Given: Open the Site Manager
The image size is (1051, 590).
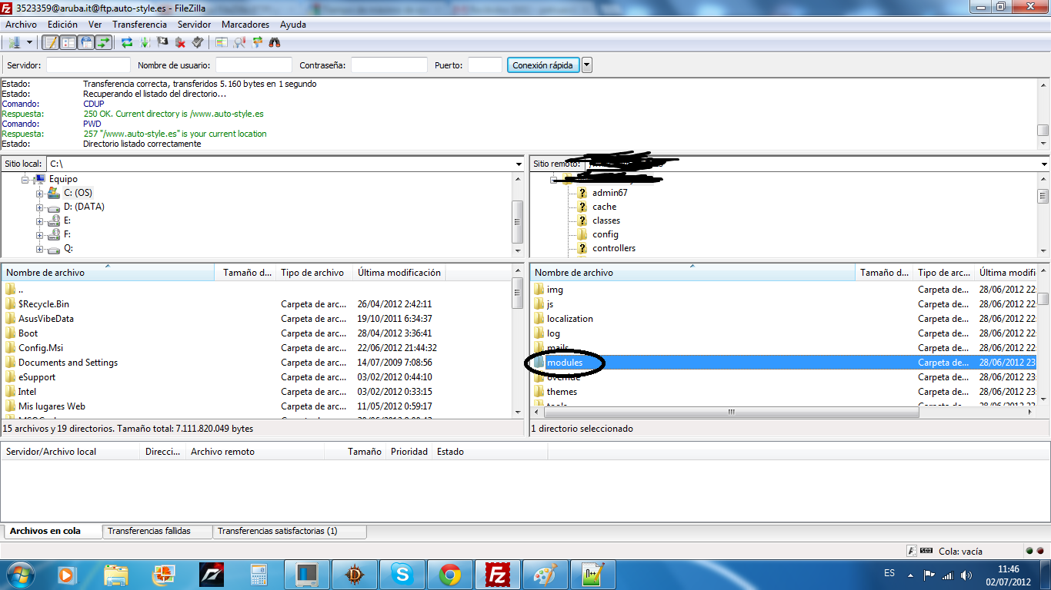Looking at the screenshot, I should 14,42.
